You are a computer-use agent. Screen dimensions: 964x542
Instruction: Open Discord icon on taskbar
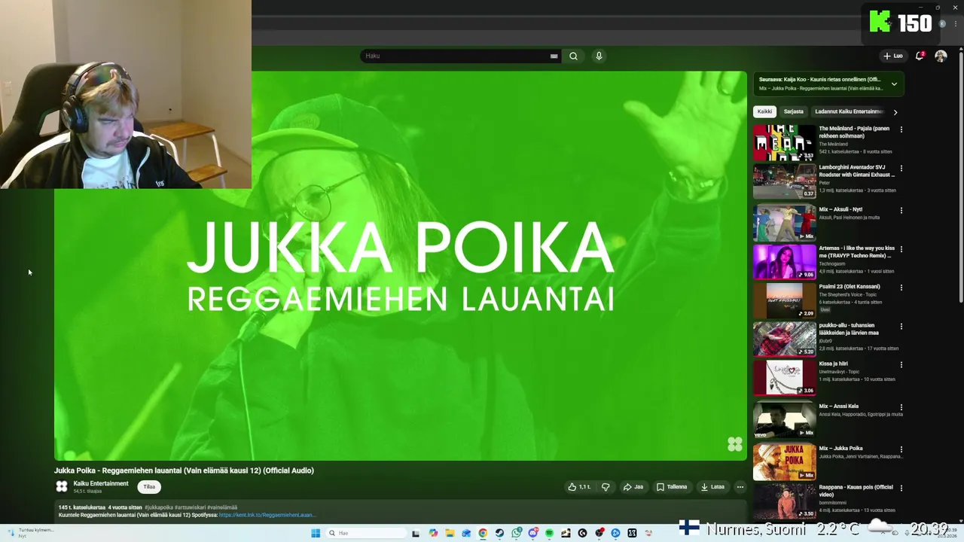pyautogui.click(x=533, y=533)
